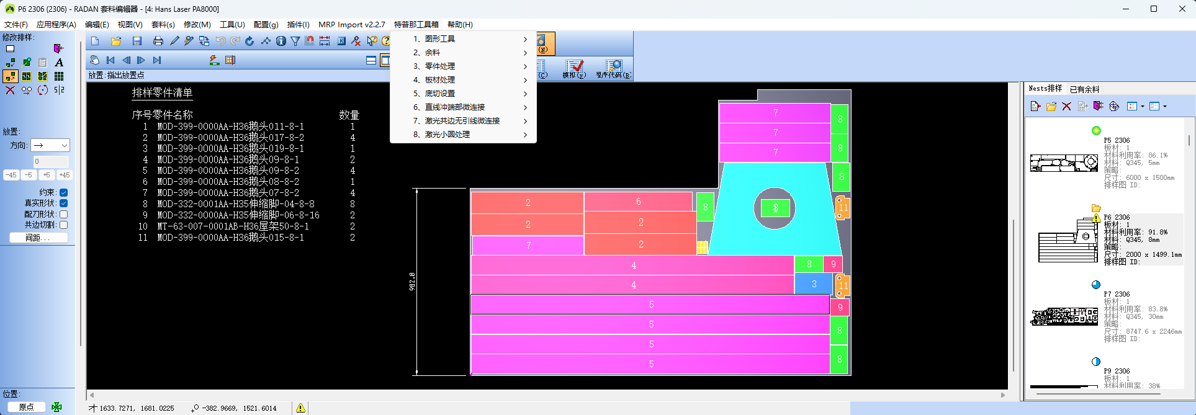Save with the floppy disk icon
Viewport: 1196px width, 415px height.
coord(137,41)
